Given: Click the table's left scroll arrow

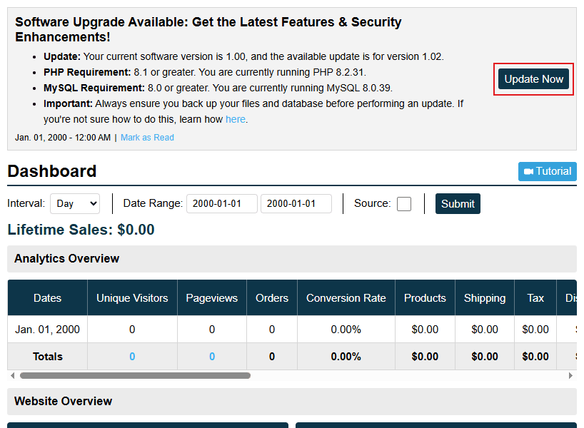Looking at the screenshot, I should [x=13, y=375].
